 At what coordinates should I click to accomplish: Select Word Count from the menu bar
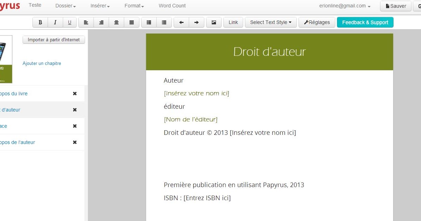172,6
